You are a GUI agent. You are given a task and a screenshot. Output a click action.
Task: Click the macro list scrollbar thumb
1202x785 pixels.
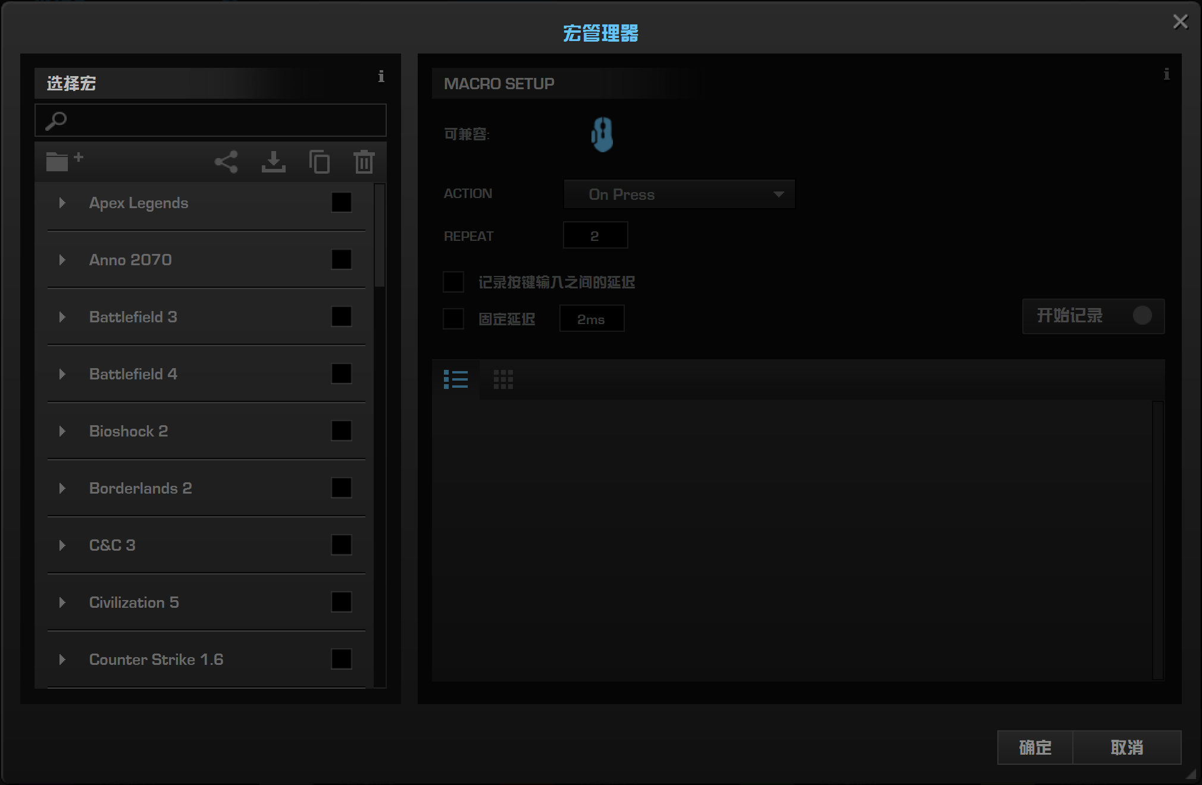pos(380,236)
